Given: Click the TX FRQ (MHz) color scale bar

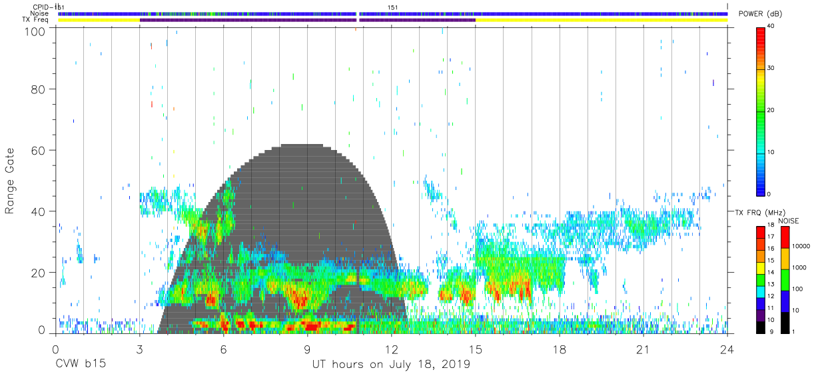Looking at the screenshot, I should tap(760, 279).
